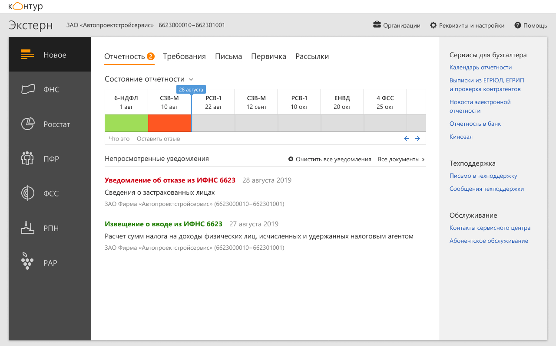This screenshot has width=556, height=346.
Task: Open Все документы chevron link
Action: (x=401, y=159)
